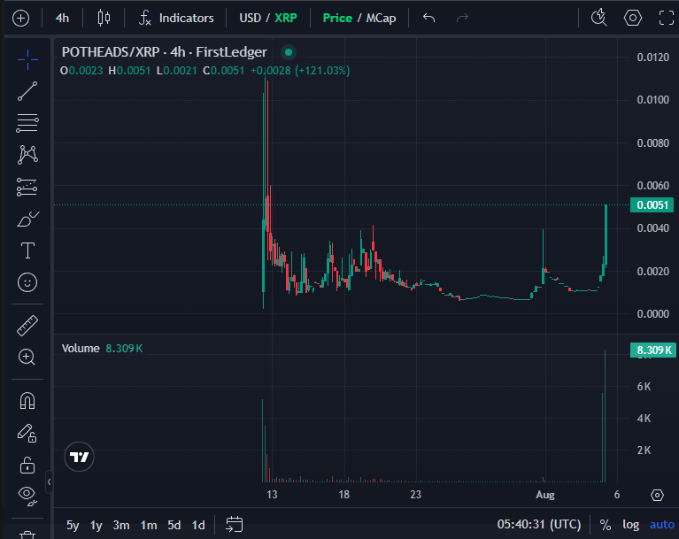The width and height of the screenshot is (679, 539).
Task: Set time range to 1d
Action: [x=198, y=525]
